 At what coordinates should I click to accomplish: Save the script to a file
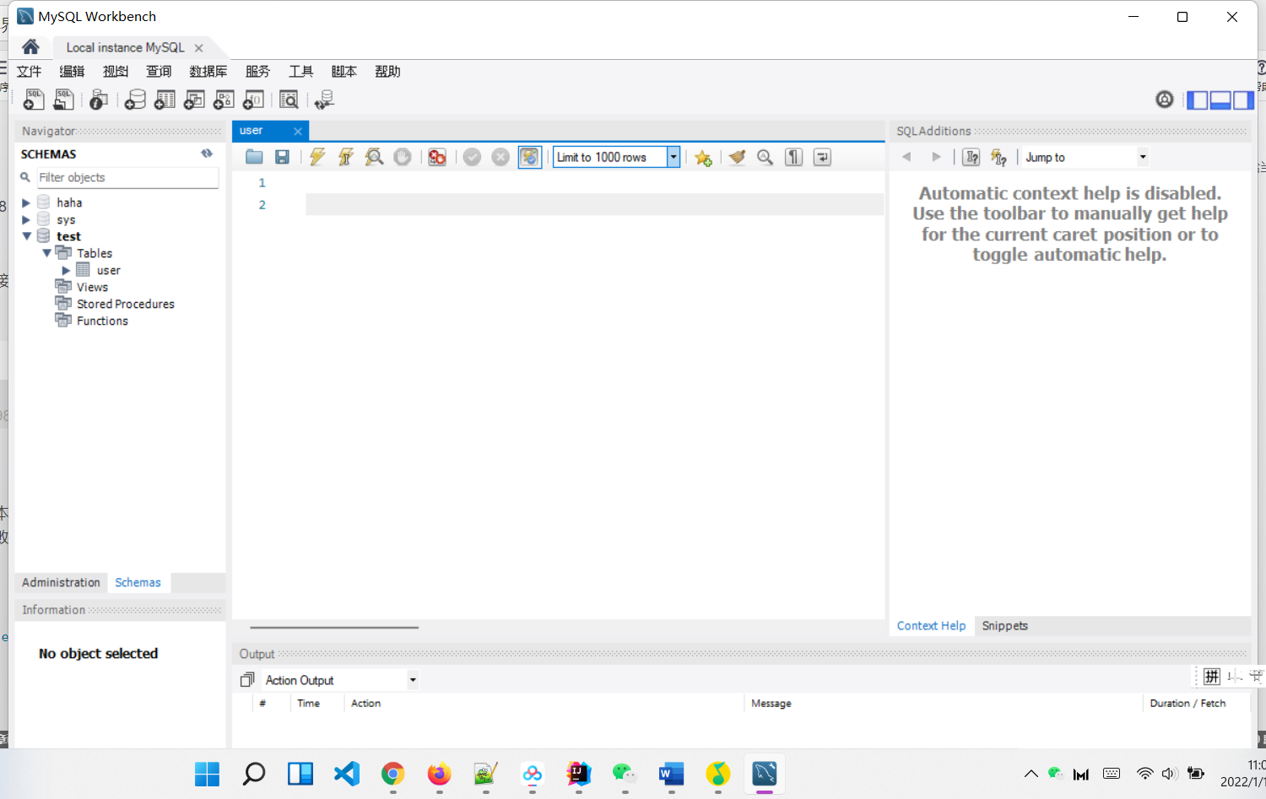(x=283, y=157)
